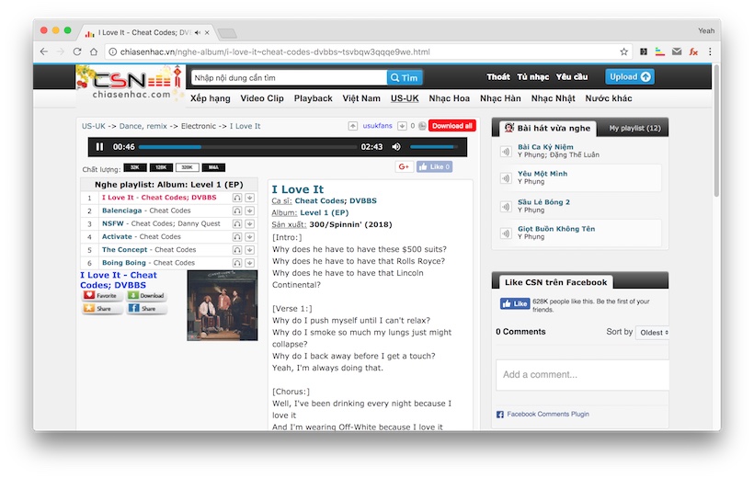Screen dimensions: 754x478
Task: Open the Nhạc Hoa menu
Action: (449, 98)
